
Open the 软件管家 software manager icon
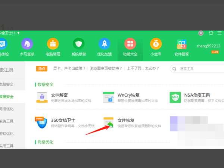click(182, 44)
